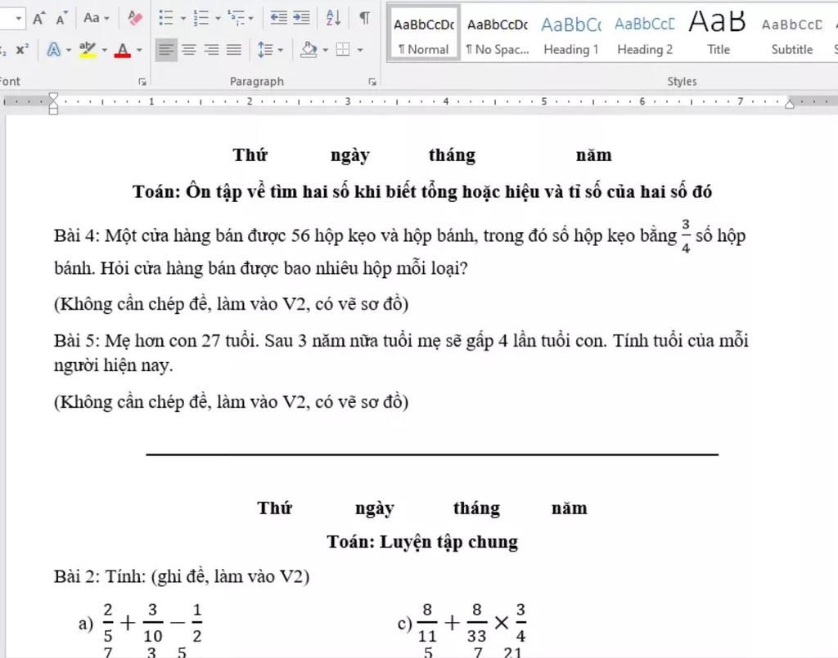Click the left indent box on ruler
This screenshot has width=838, height=658.
(x=53, y=110)
